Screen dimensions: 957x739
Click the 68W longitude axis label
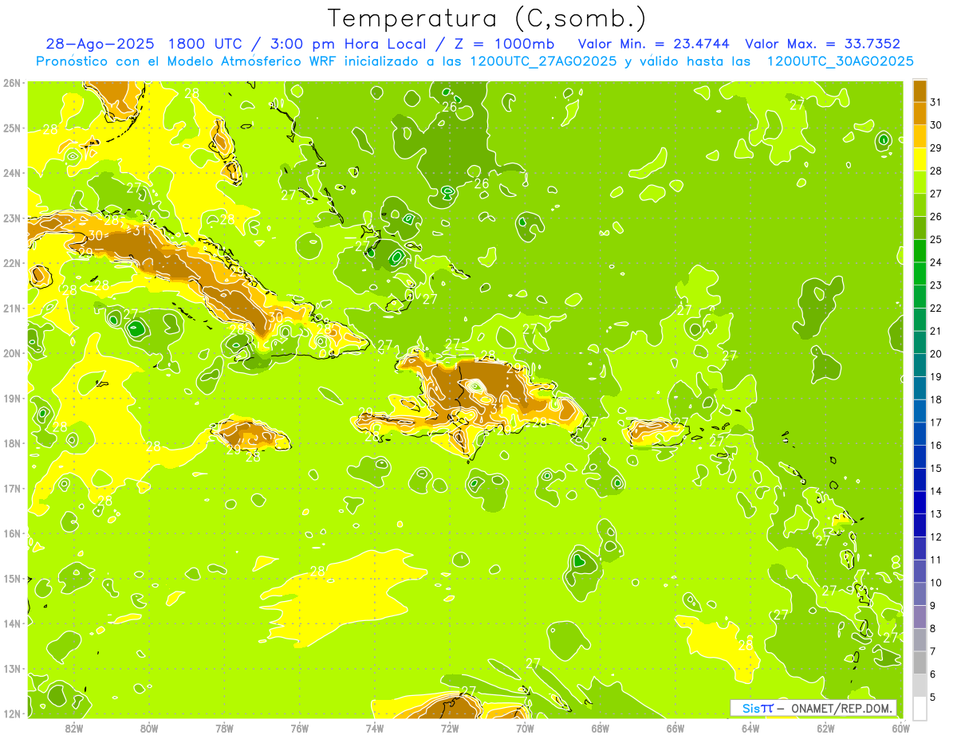click(x=601, y=728)
